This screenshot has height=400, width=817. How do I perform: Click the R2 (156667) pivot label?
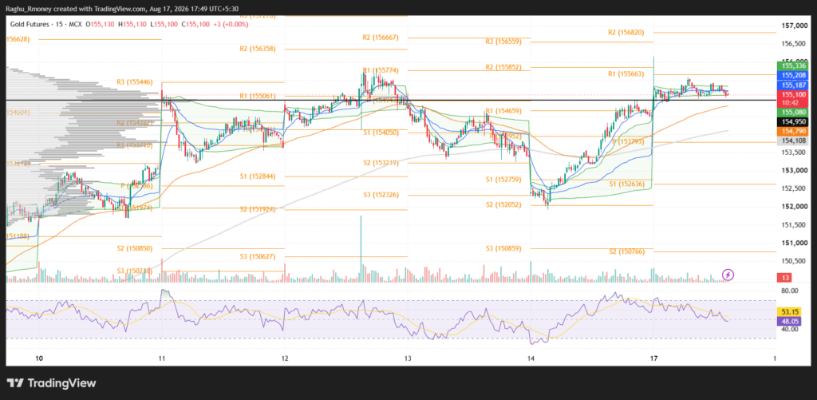[382, 38]
